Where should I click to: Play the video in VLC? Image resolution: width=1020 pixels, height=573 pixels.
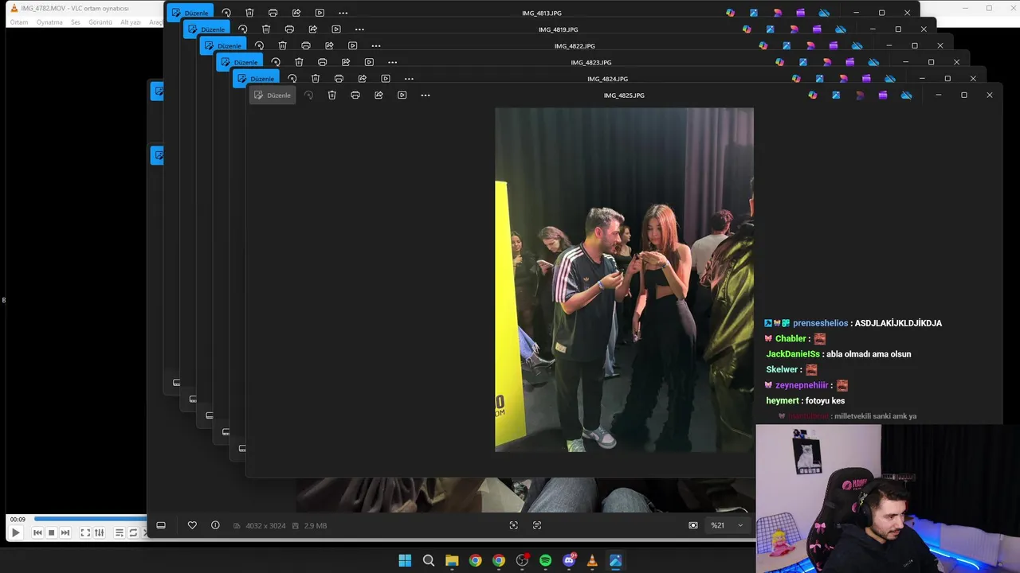tap(15, 532)
